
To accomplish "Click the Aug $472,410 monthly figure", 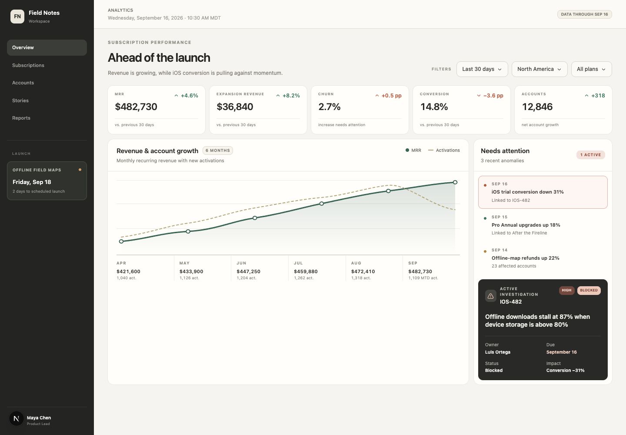I will tap(363, 271).
